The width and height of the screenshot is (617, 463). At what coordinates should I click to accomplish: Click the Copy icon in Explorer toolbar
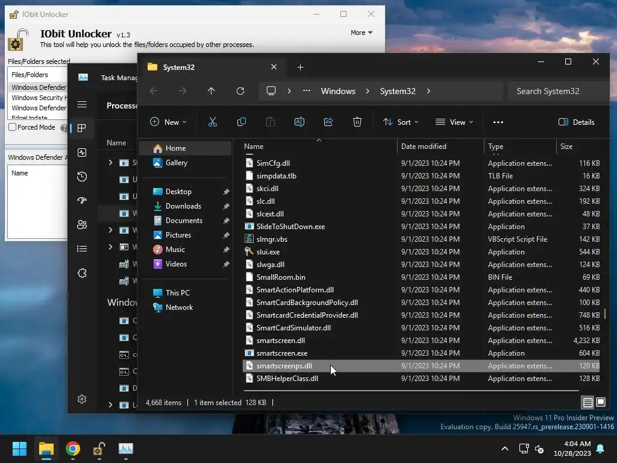pos(242,122)
